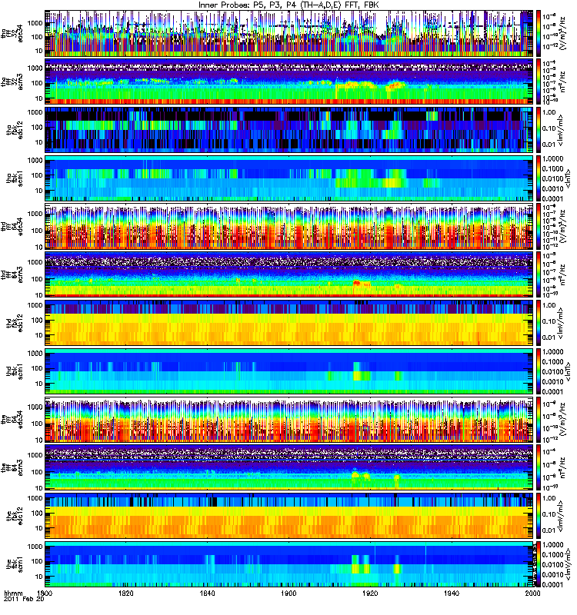The image size is (577, 615).
Task: Click the "thd fff 64 scm3" y-axis label
Action: click(x=12, y=274)
